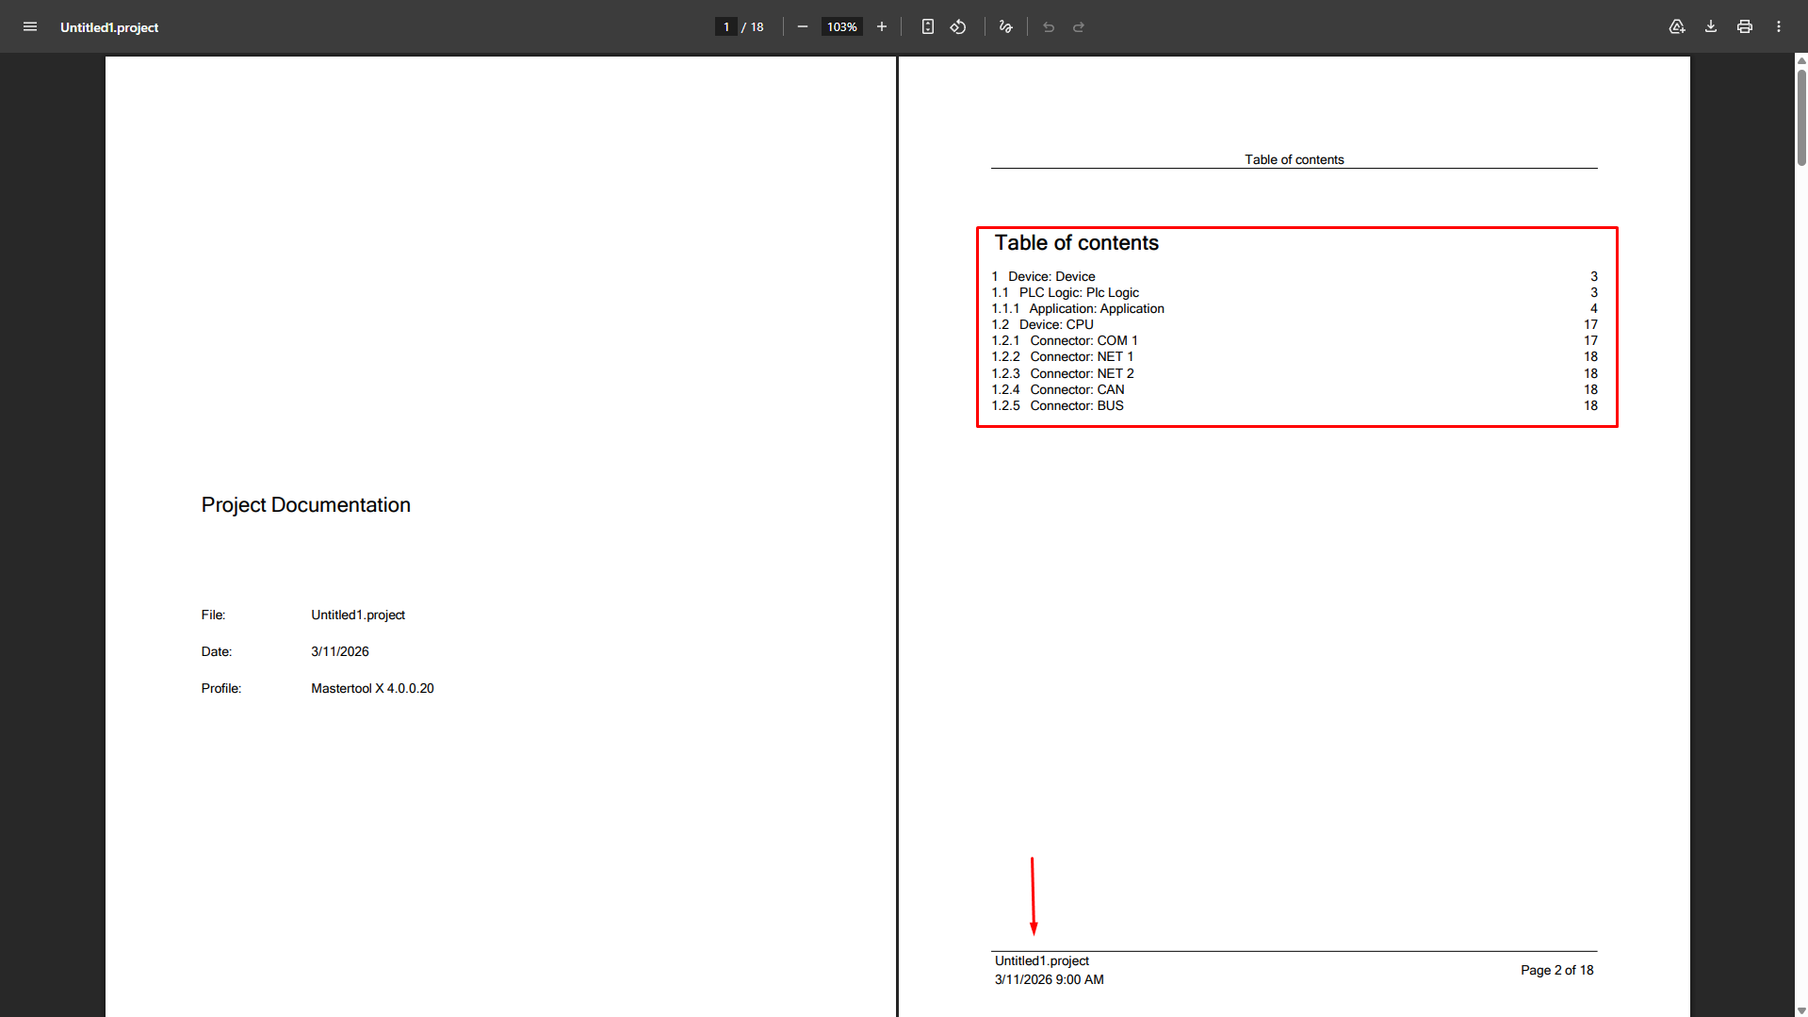The image size is (1808, 1017).
Task: Click the fit to page icon
Action: (928, 26)
